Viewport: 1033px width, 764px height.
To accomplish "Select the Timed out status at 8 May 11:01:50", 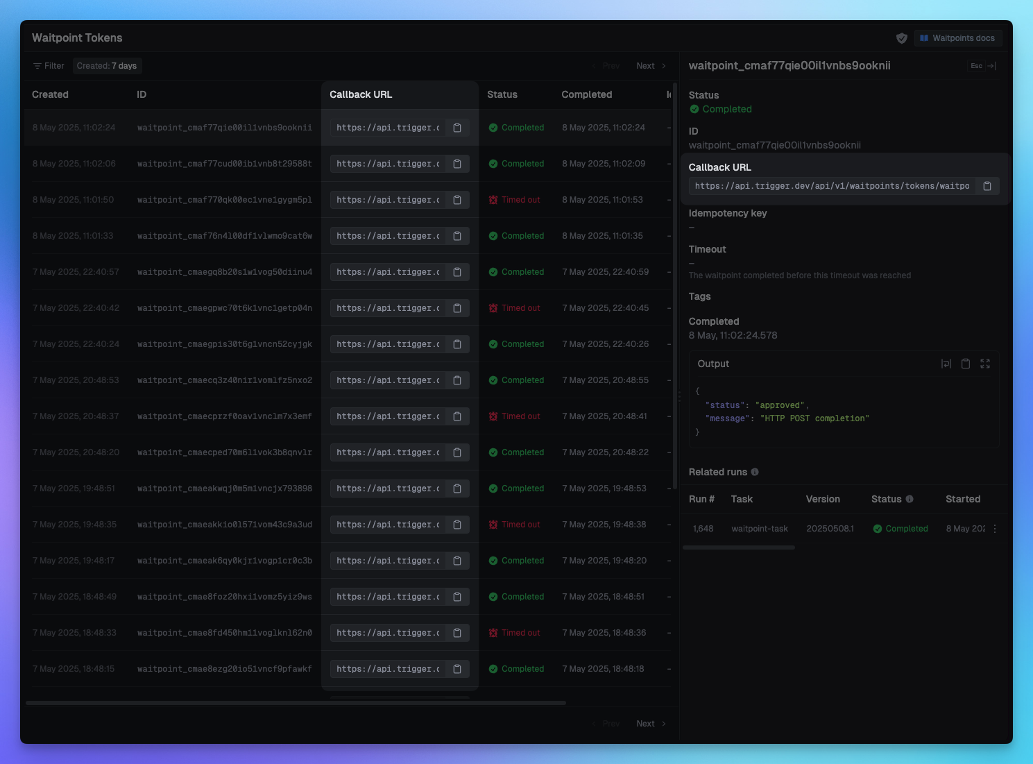I will (x=514, y=200).
